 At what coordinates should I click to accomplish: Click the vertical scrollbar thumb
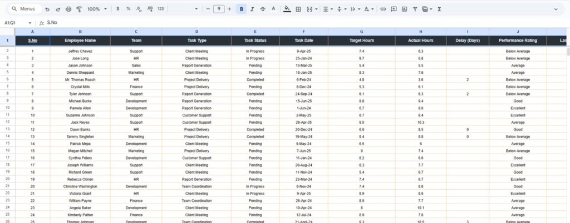point(568,52)
